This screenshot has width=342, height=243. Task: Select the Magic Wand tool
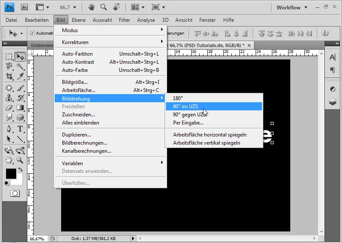[20, 66]
